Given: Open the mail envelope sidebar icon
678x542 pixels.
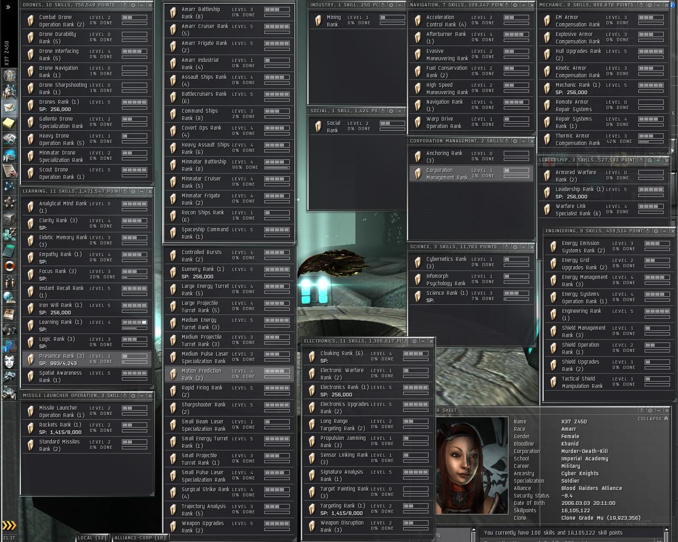Looking at the screenshot, I should [x=10, y=107].
